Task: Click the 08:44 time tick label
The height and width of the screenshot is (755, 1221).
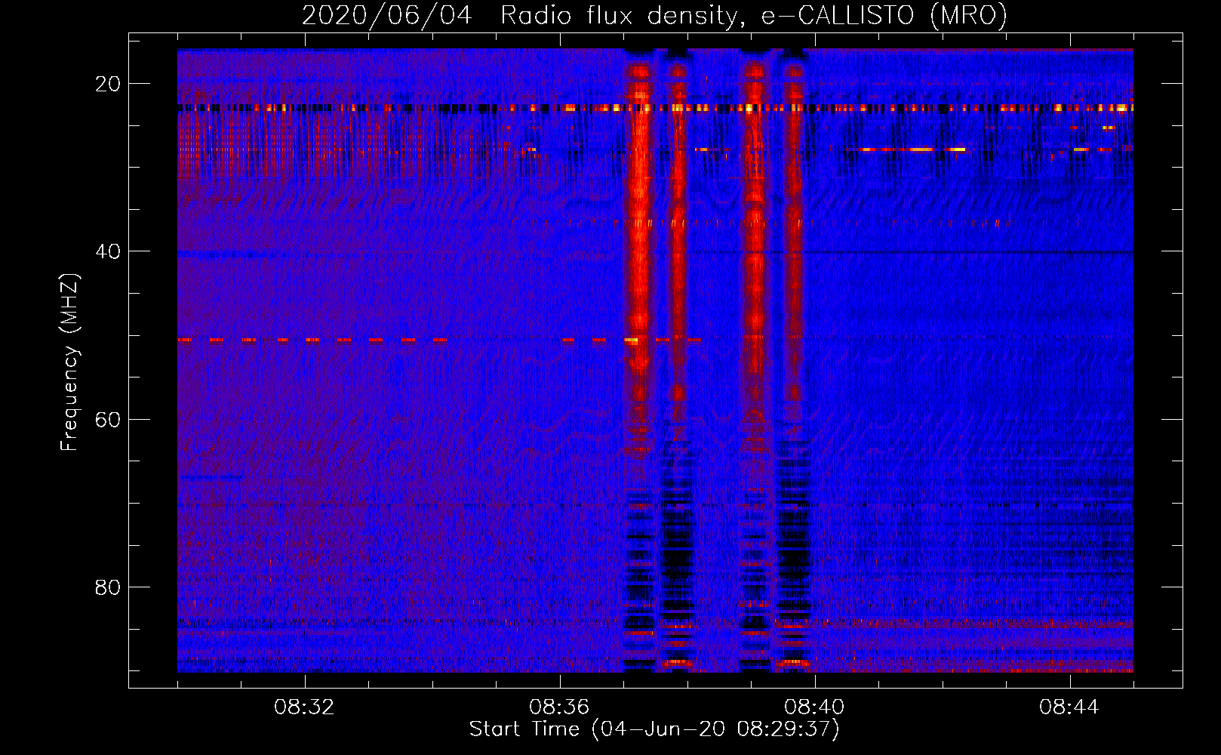Action: (x=1069, y=707)
